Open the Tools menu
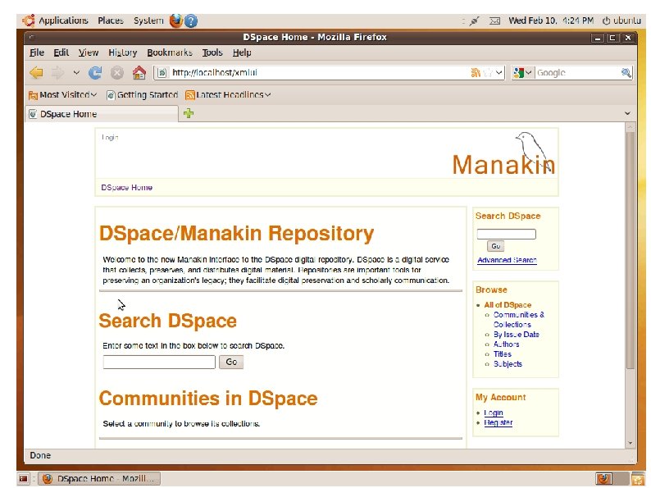Viewport: 651px width, 488px height. point(212,52)
